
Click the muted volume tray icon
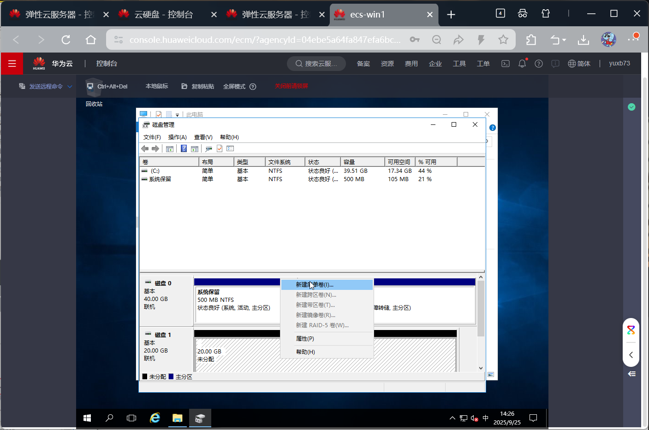coord(474,418)
